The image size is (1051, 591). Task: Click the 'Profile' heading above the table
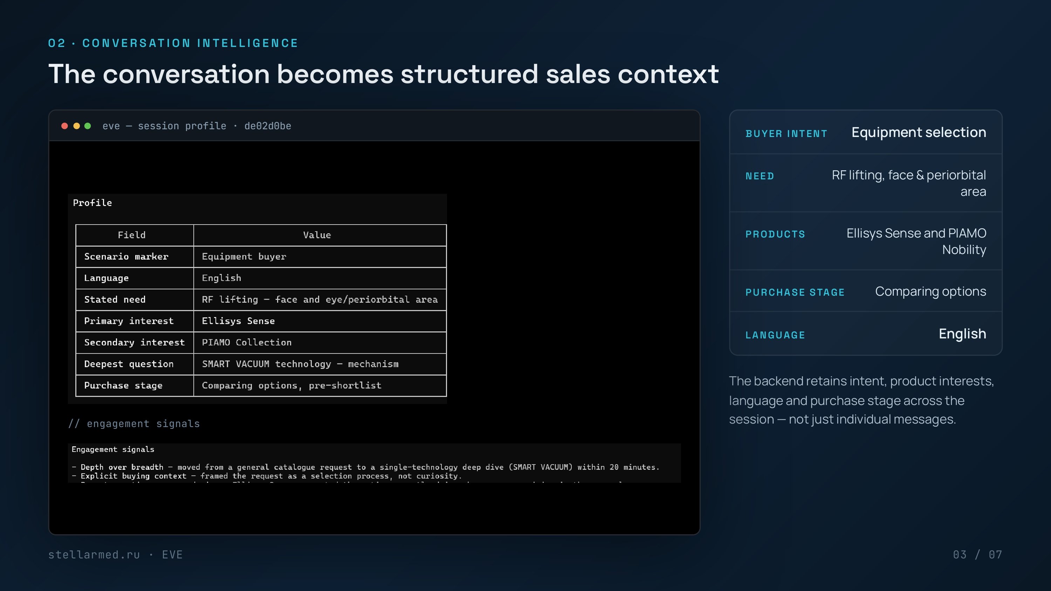[x=92, y=203]
